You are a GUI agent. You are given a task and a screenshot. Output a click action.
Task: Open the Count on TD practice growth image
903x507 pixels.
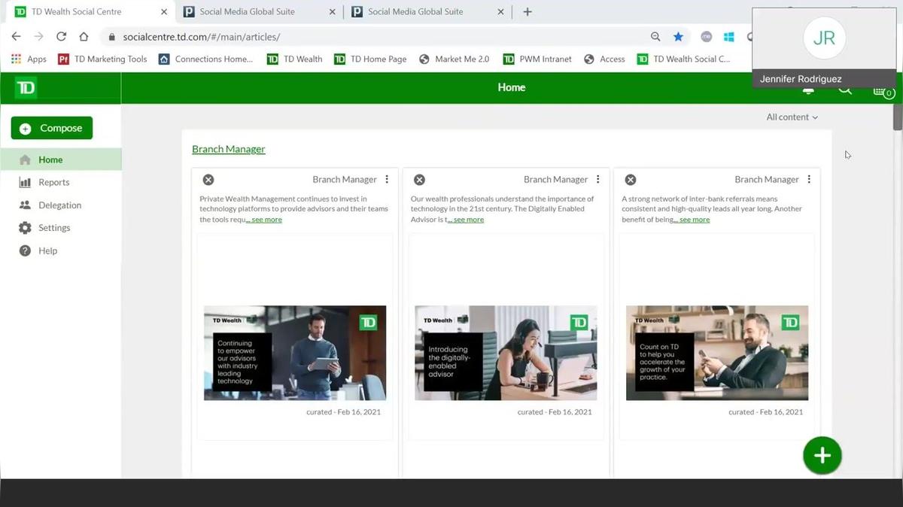(717, 353)
